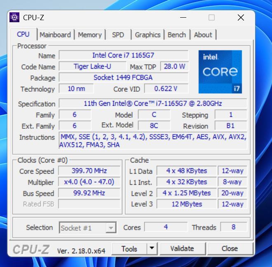The image size is (272, 267).
Task: Click the Specification field with 2.80GHz
Action: click(152, 103)
